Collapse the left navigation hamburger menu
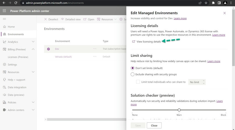The width and height of the screenshot is (235, 130). point(4,19)
